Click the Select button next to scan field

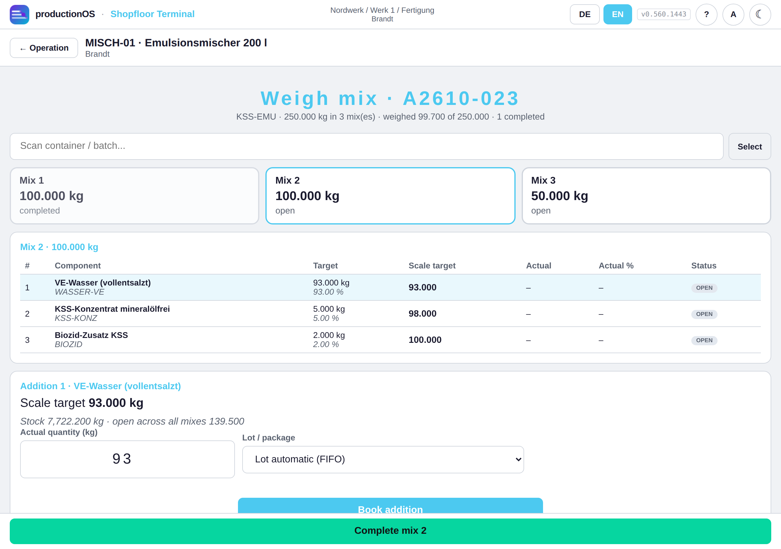point(749,146)
